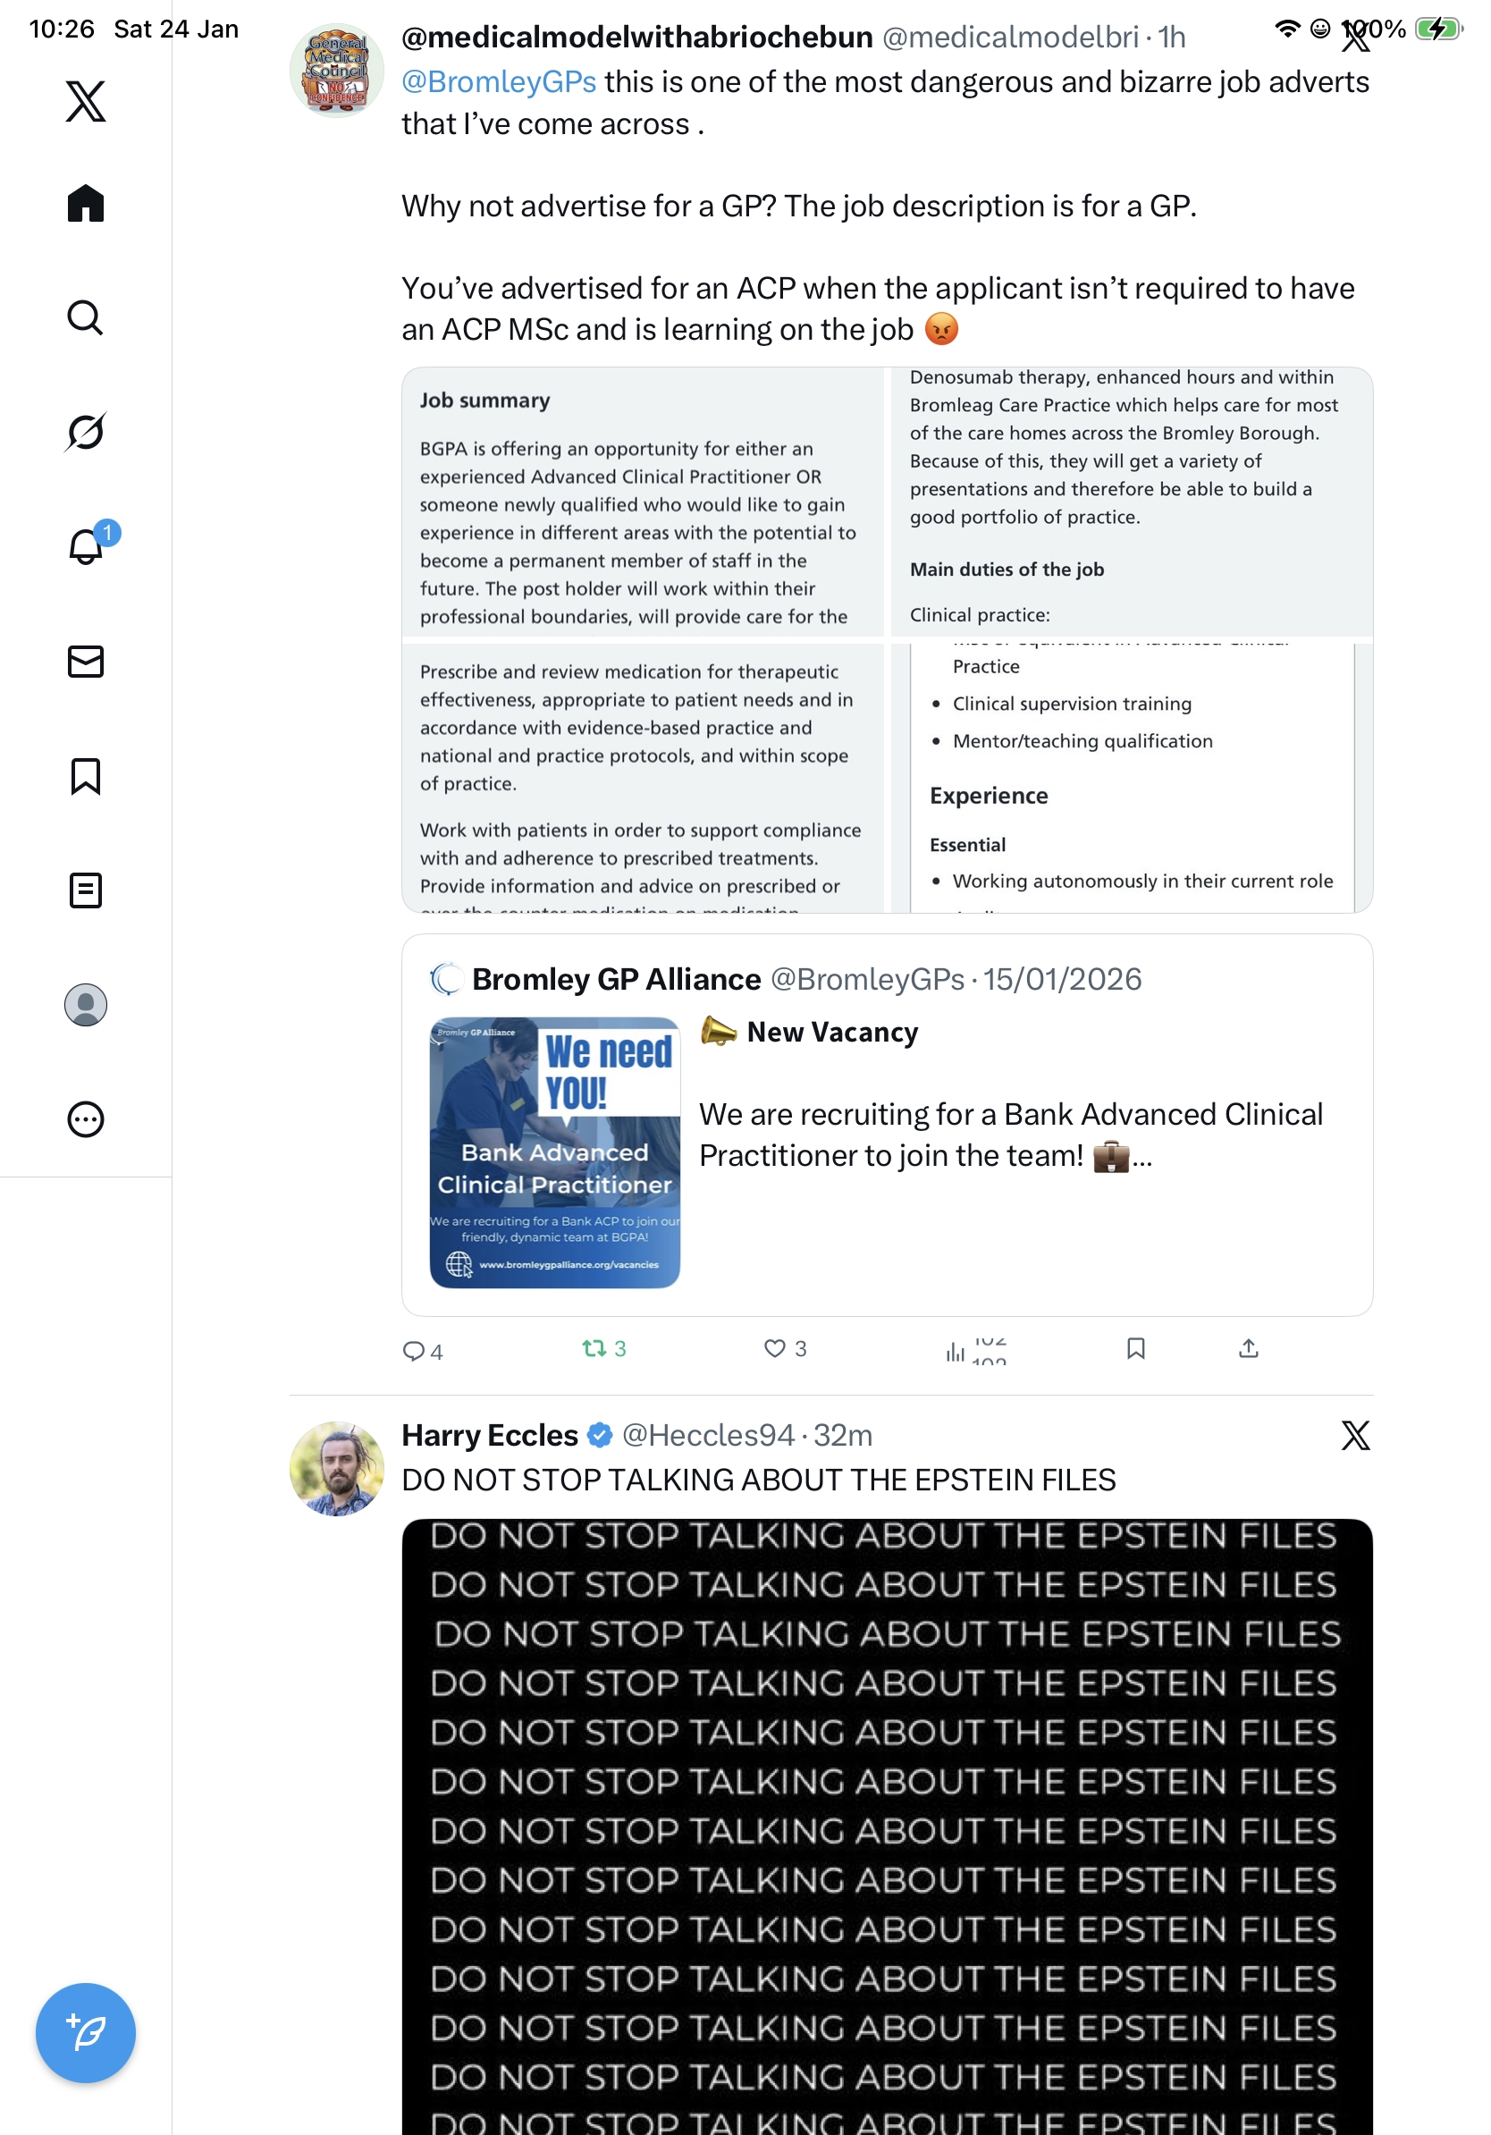The width and height of the screenshot is (1491, 2135).
Task: View analytics for the job advert tweet
Action: pos(975,1350)
